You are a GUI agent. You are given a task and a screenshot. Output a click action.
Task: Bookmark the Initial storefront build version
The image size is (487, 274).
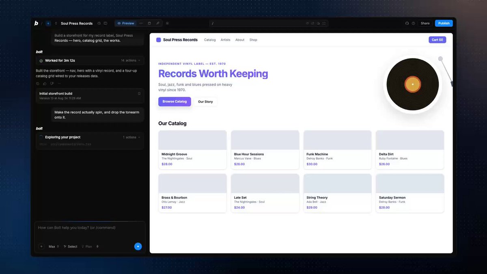(139, 93)
